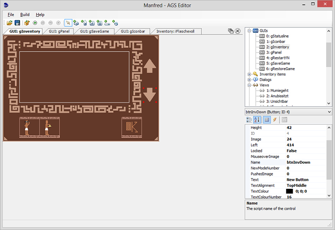Click the Add GUI Label tool

84,23
